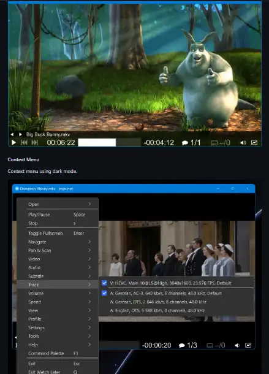Viewport: 269px width, 374px height.
Task: Open the Open submenu
Action: pyautogui.click(x=58, y=204)
